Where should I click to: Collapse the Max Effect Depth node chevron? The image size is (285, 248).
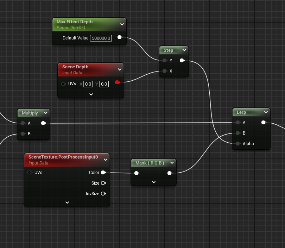[122, 24]
